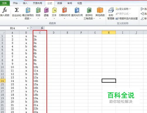The image size is (147, 113).
Task: Expand the Logical (逻辑) dropdown arrow
Action: 46,19
